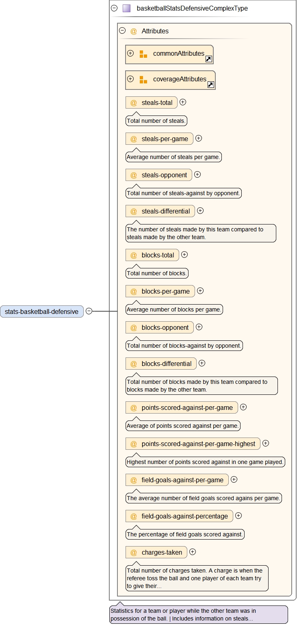Click the @ icon of charges-taken
The width and height of the screenshot is (297, 625).
134,553
